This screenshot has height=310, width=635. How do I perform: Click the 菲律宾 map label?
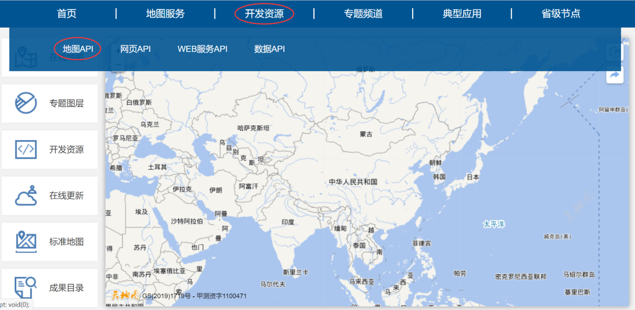422,244
